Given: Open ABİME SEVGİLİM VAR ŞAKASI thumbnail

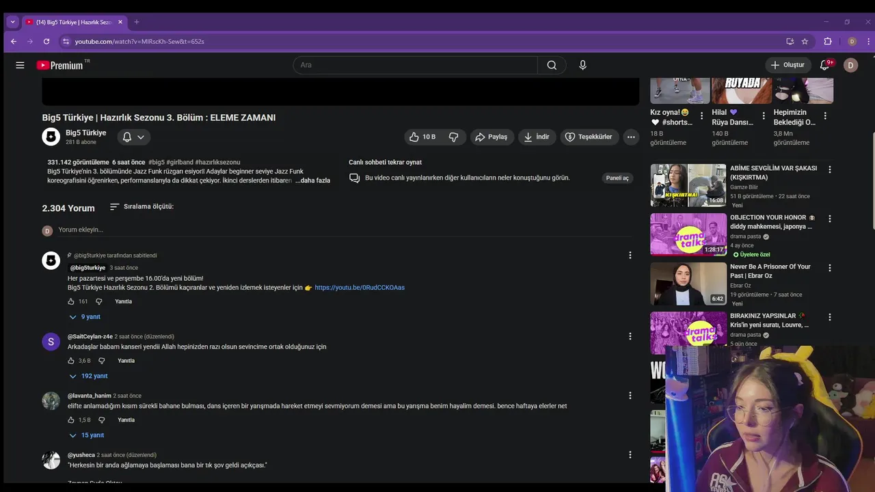Looking at the screenshot, I should (688, 185).
